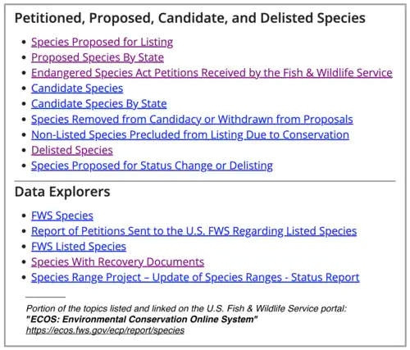The width and height of the screenshot is (410, 350).
Task: Visit the Delisted Species link
Action: tap(72, 150)
